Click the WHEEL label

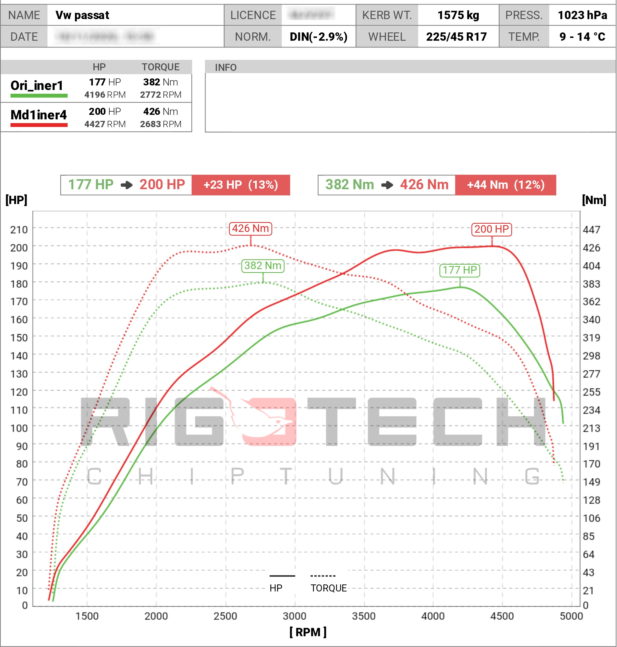click(387, 37)
